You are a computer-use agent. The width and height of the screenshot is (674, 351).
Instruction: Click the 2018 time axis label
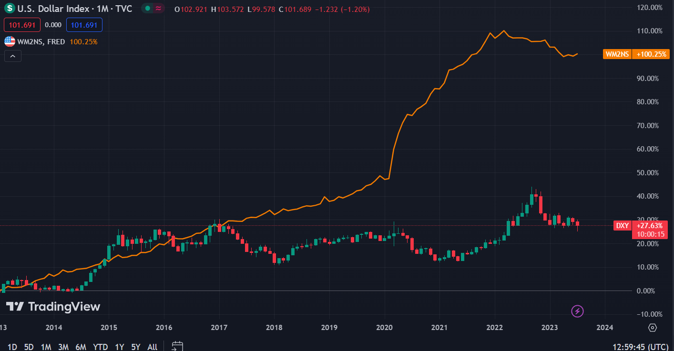point(274,328)
